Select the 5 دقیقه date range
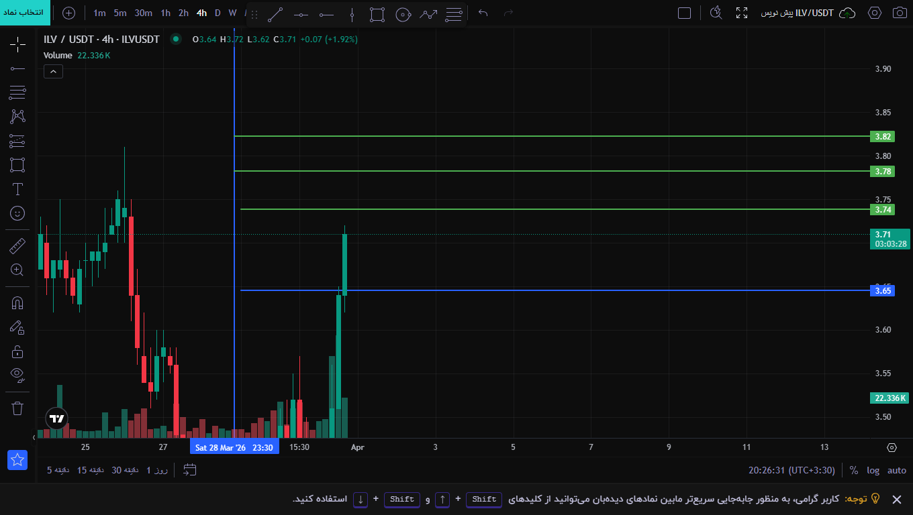This screenshot has width=913, height=515. pos(59,470)
